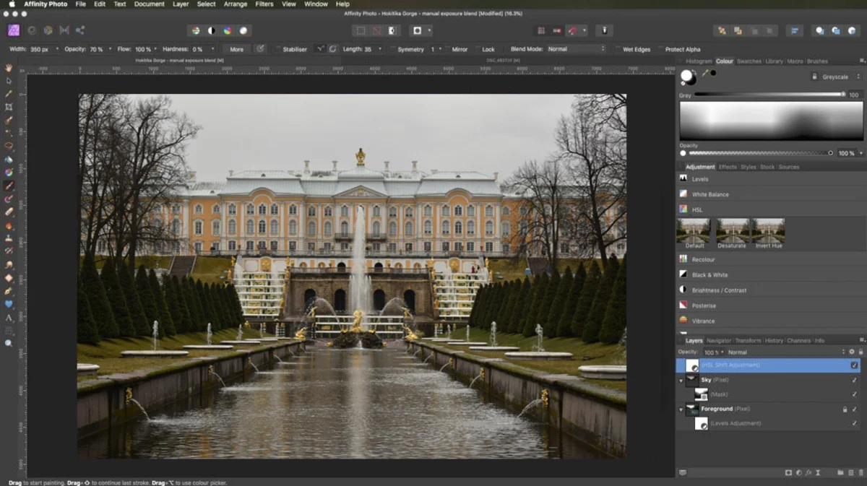
Task: Click the Live Filters hourglass icon
Action: coord(819,472)
